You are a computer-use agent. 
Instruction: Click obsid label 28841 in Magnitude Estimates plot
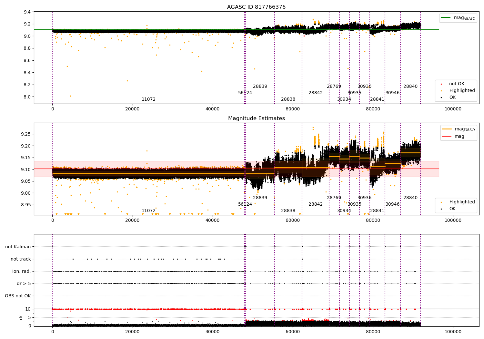click(x=377, y=211)
